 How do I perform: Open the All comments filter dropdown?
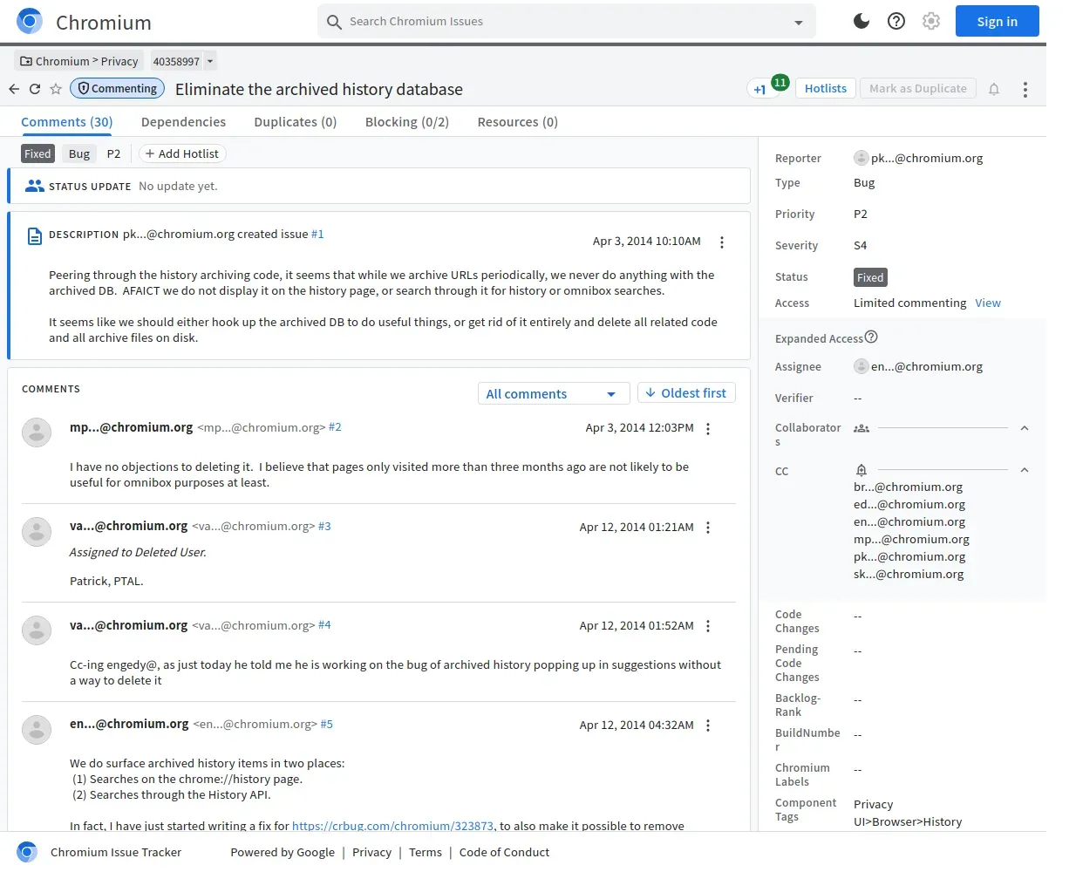[x=553, y=394]
